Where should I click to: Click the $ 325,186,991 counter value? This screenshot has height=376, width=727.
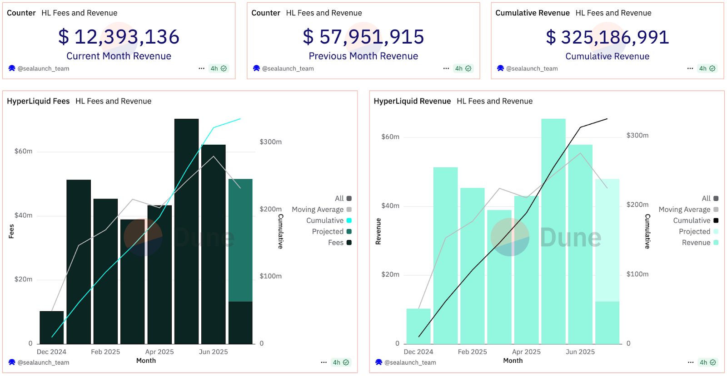(607, 37)
